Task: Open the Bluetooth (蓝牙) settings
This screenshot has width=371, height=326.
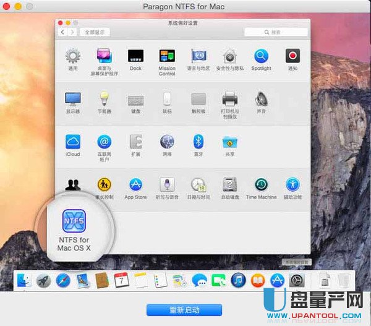Action: click(198, 142)
